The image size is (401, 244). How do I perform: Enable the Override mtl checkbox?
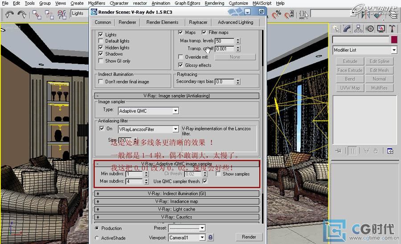[180, 57]
